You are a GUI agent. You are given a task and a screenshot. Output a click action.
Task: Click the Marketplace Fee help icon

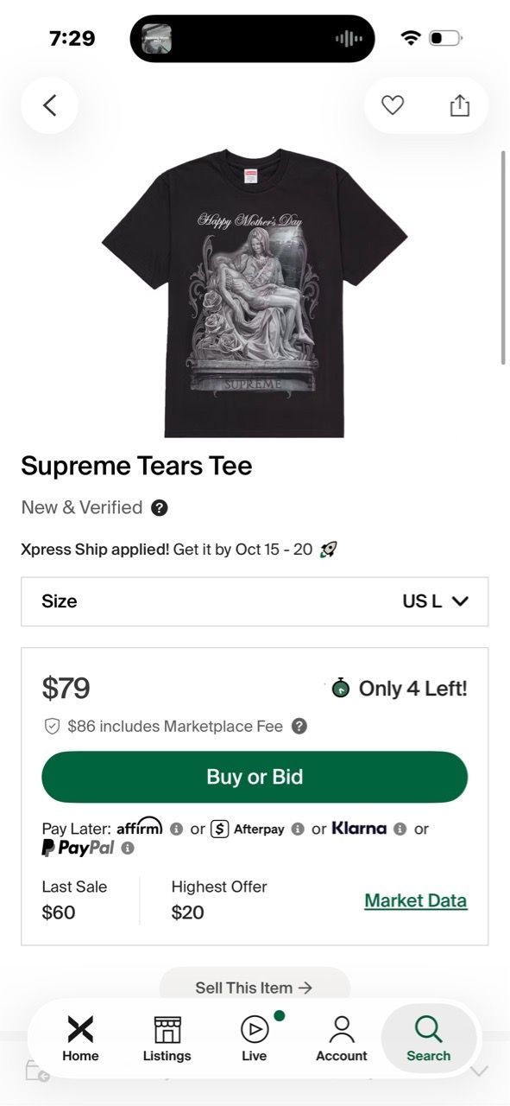pos(299,727)
